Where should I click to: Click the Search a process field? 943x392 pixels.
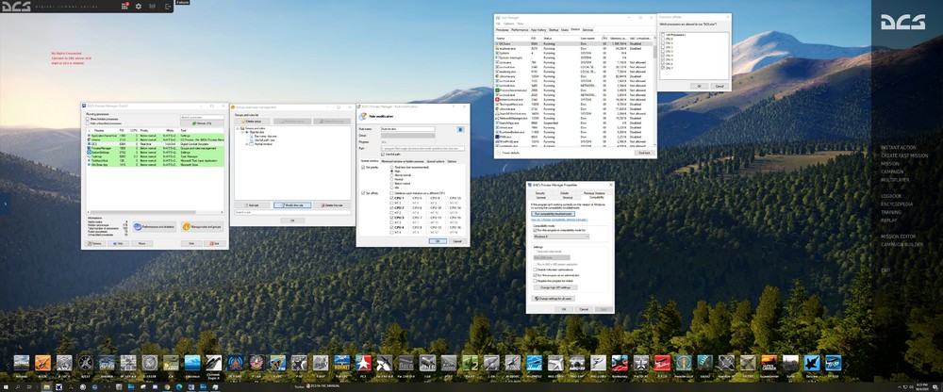[202, 117]
